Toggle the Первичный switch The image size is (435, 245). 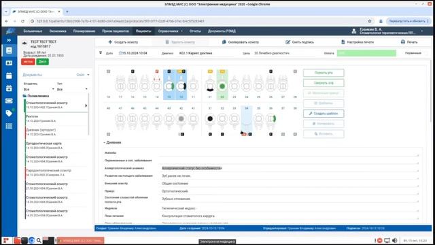coord(426,53)
